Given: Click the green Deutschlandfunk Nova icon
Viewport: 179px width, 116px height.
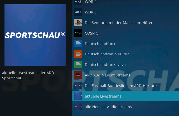Looking at the screenshot, I should [78, 65].
